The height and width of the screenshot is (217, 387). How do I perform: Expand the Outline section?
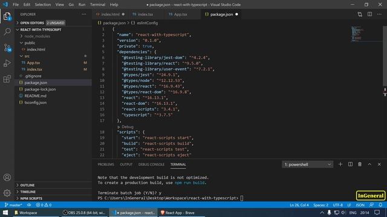[x=53, y=185]
